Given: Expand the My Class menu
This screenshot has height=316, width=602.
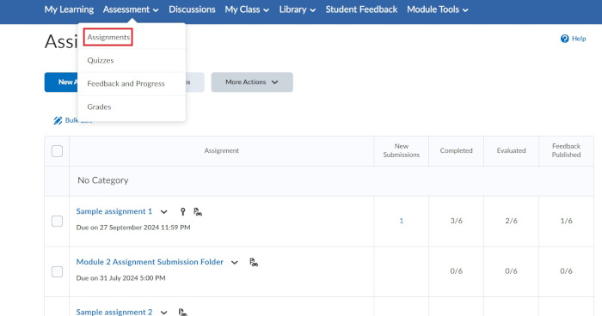Looking at the screenshot, I should tap(247, 9).
